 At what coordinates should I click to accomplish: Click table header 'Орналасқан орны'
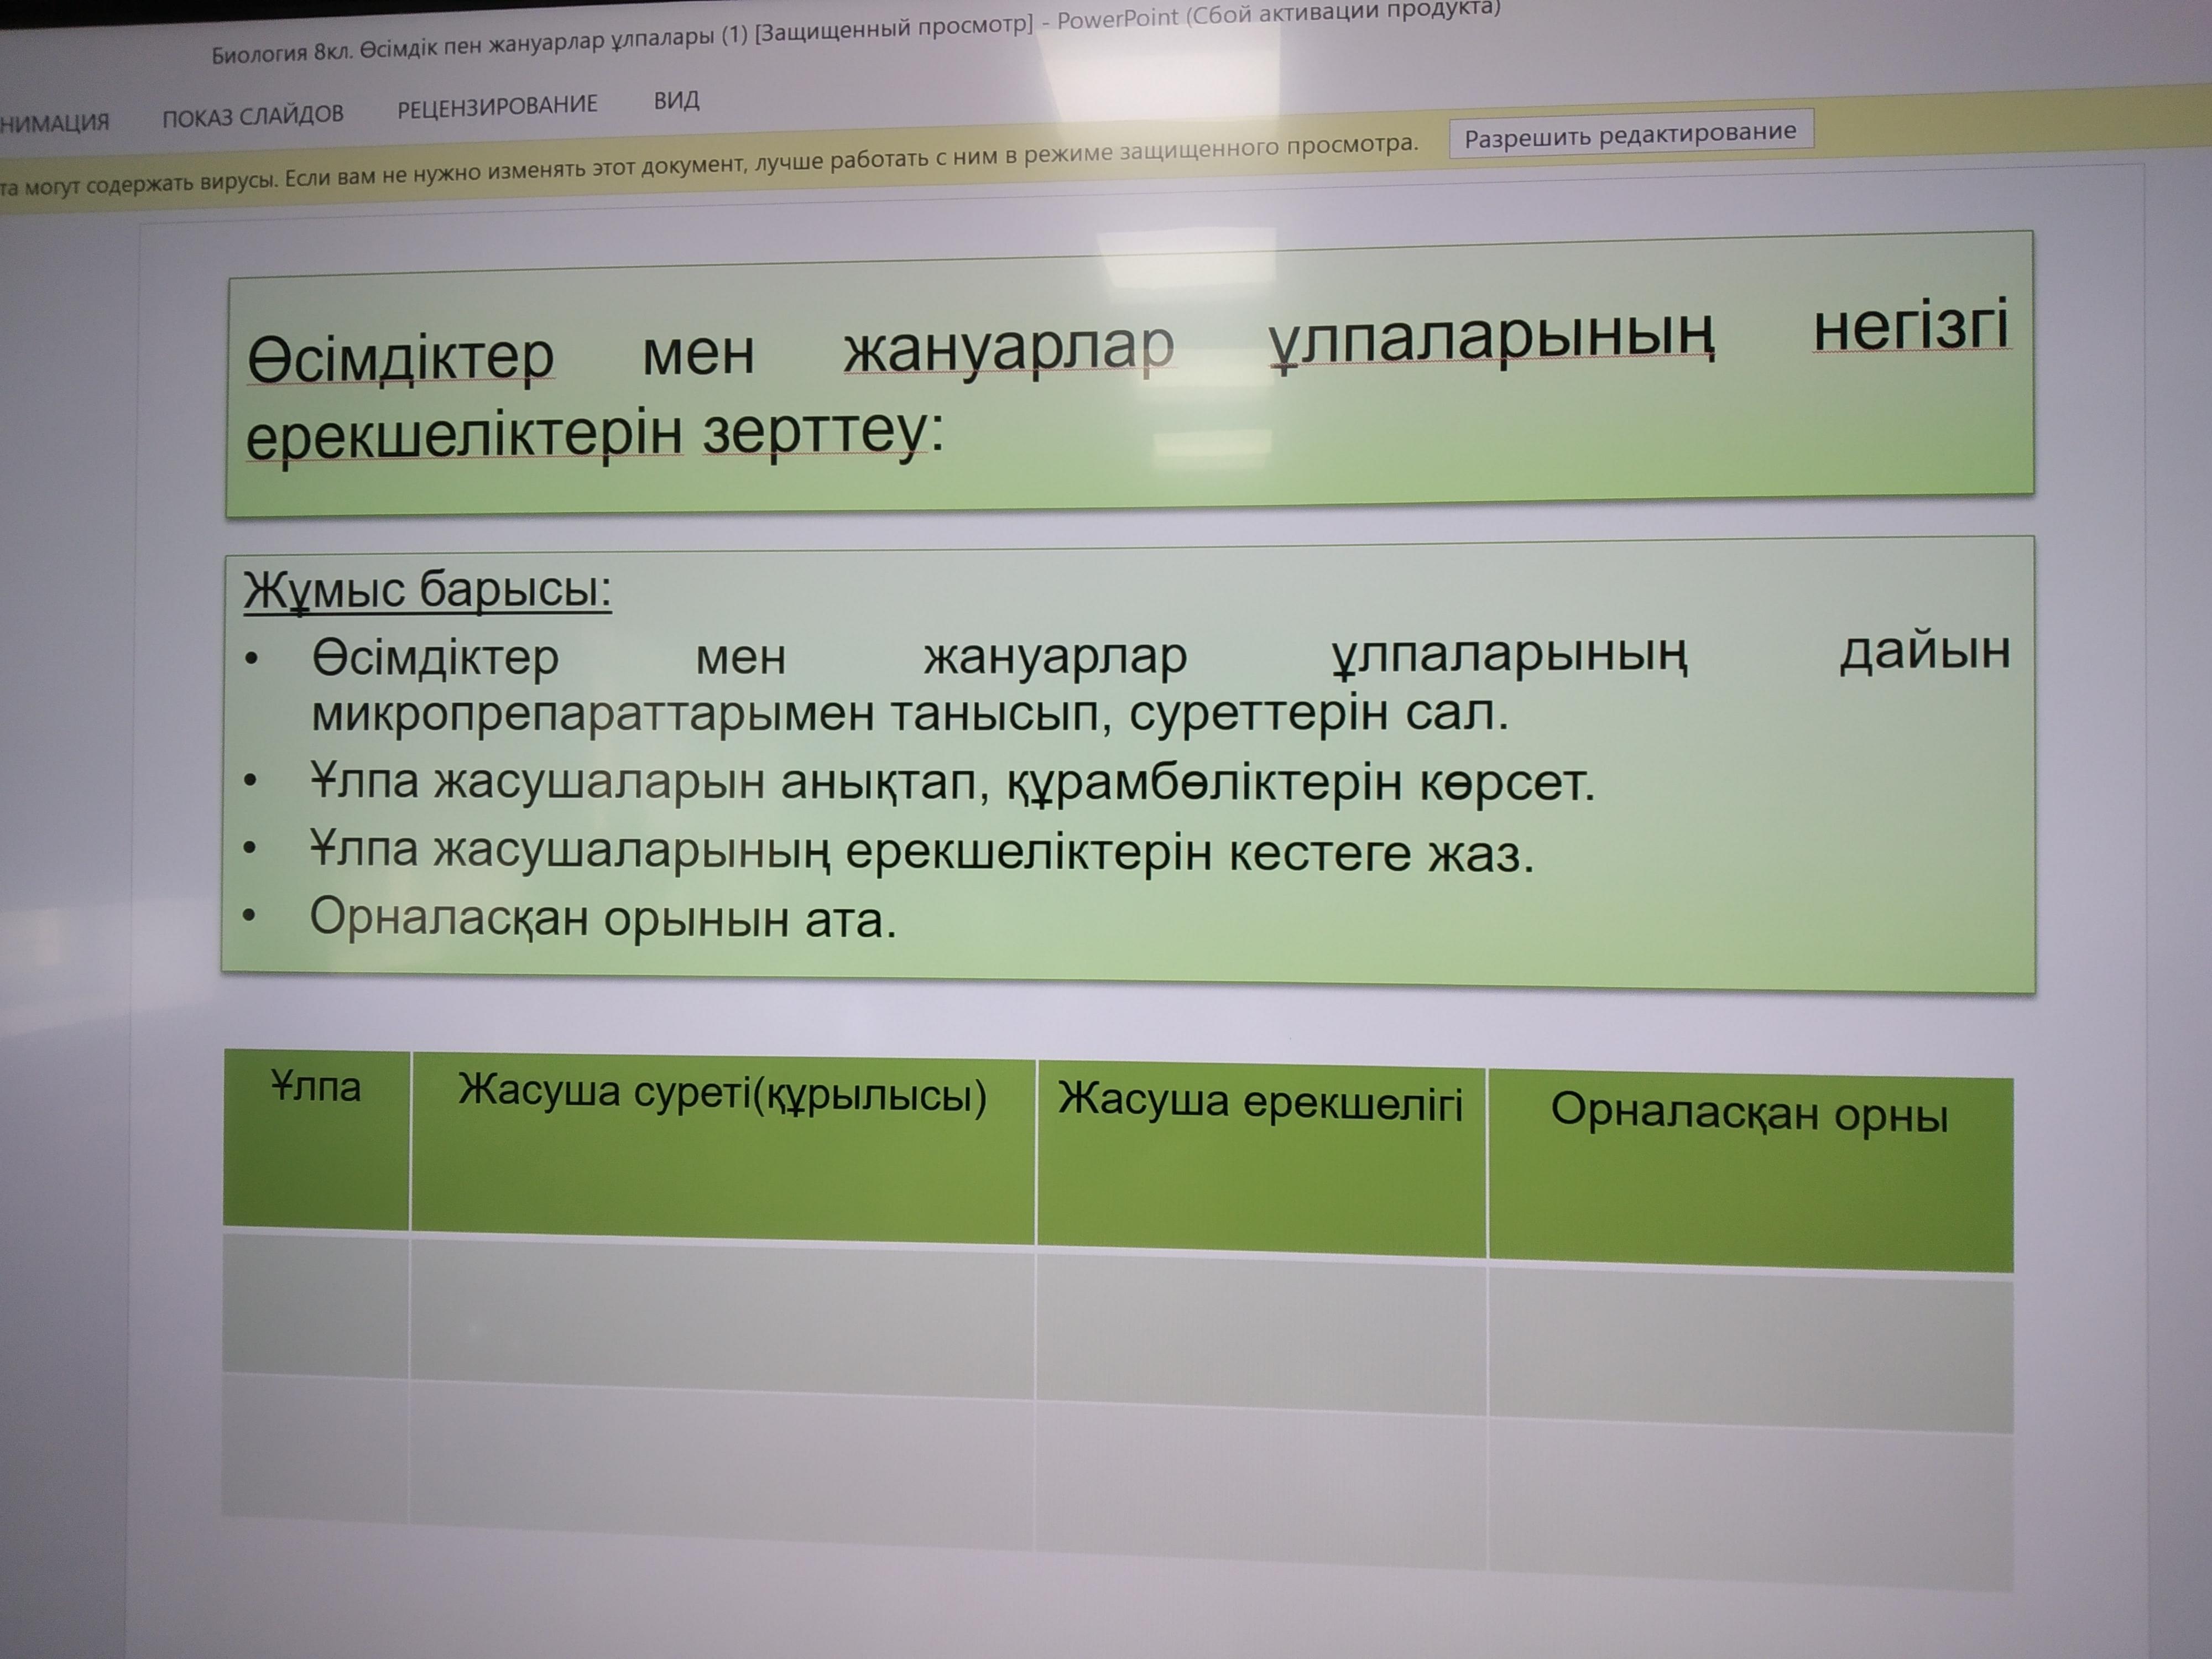click(1750, 1170)
